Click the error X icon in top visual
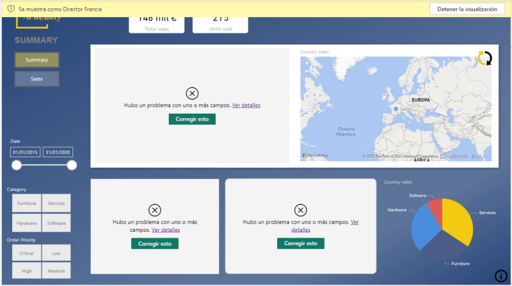The width and height of the screenshot is (512, 286). click(x=192, y=93)
